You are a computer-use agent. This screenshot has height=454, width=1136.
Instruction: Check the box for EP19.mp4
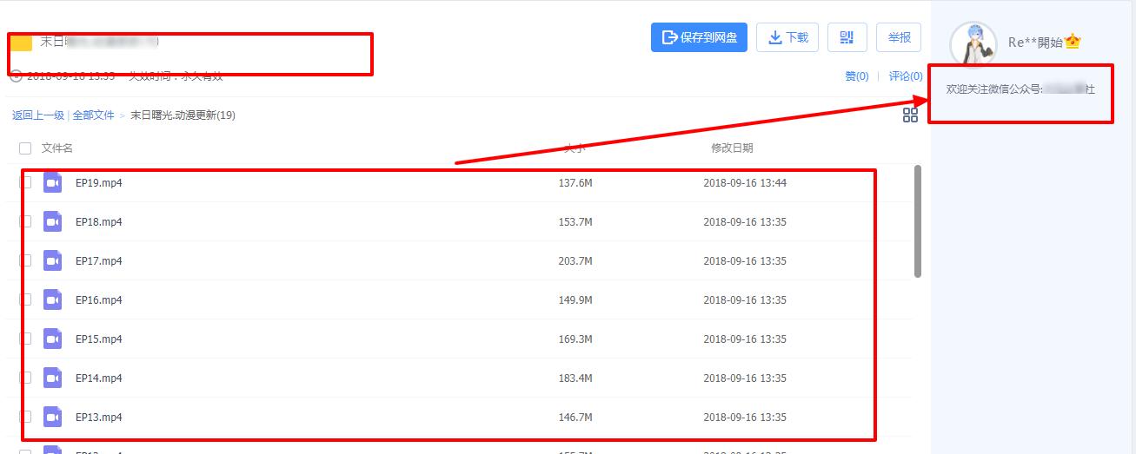click(25, 182)
